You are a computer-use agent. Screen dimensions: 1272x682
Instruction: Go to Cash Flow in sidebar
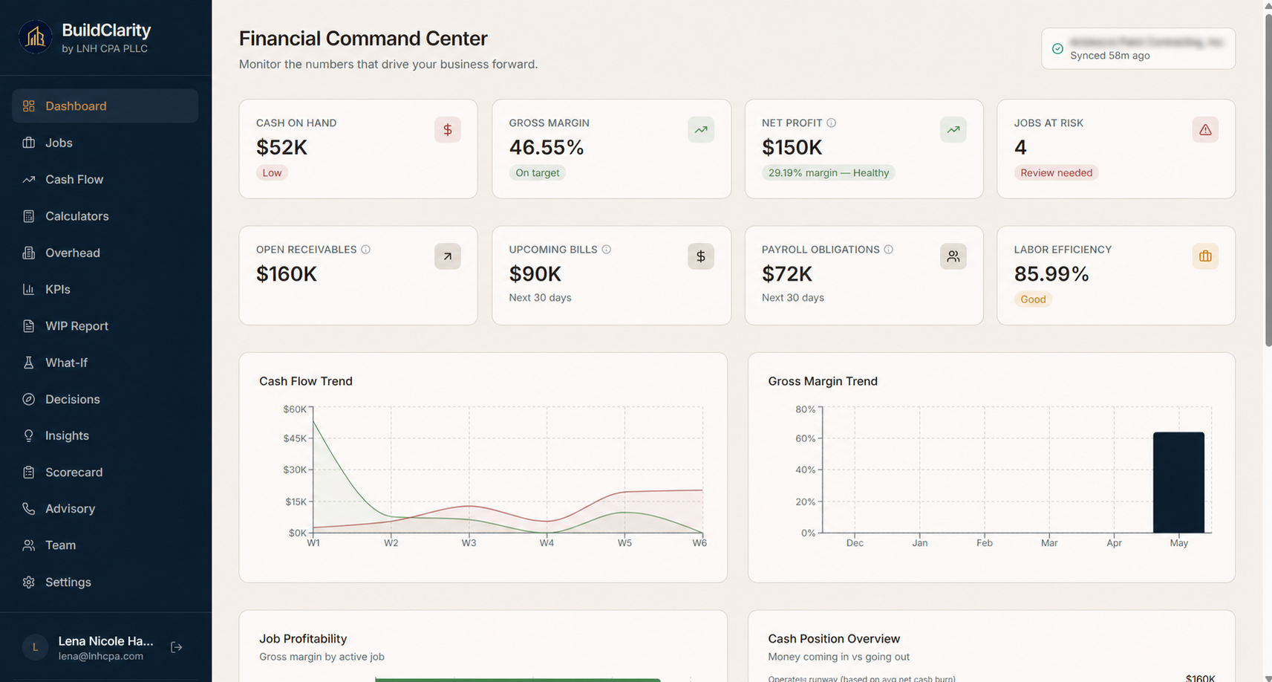(x=105, y=179)
